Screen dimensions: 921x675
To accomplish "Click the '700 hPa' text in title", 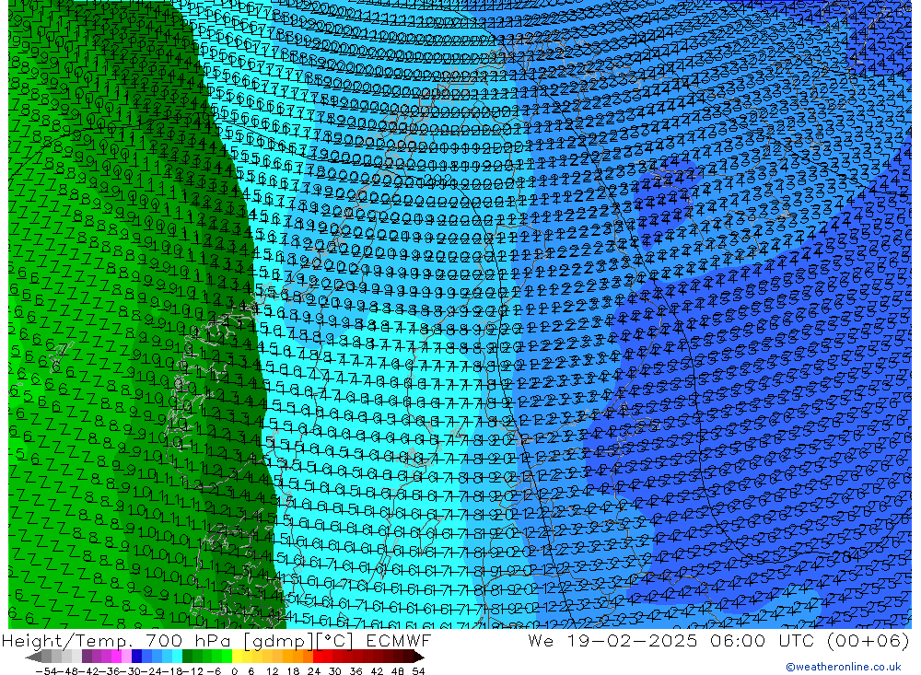I will point(191,640).
